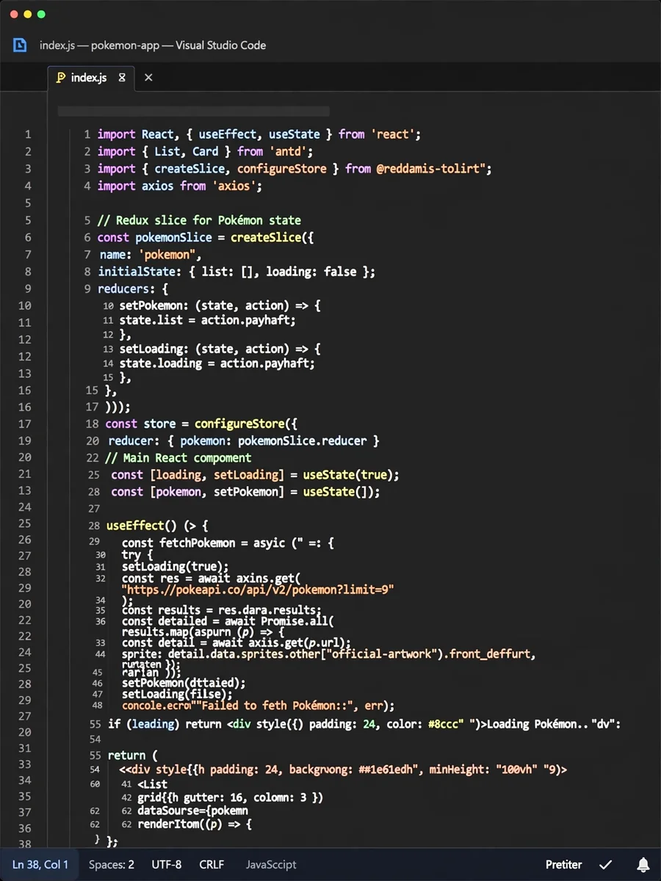This screenshot has height=881, width=661.
Task: Click "const [loading, setLoading] = useState(true);" line
Action: tap(256, 474)
